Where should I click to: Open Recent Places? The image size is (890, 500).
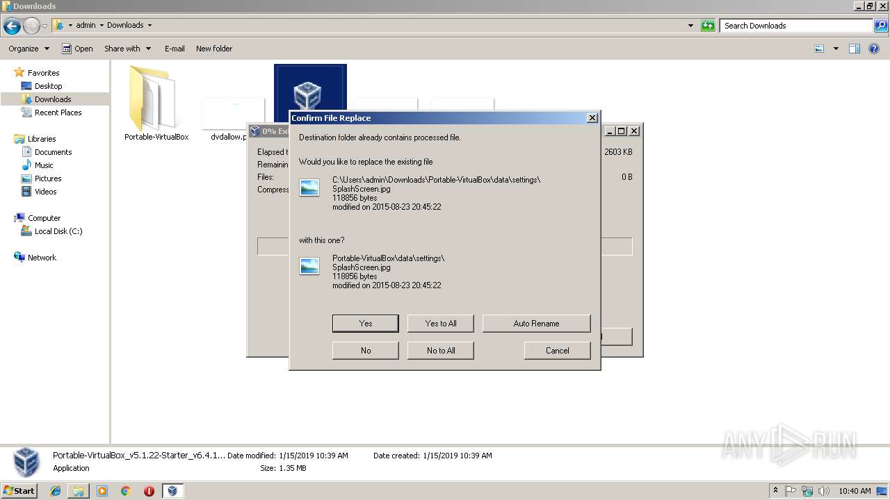58,112
